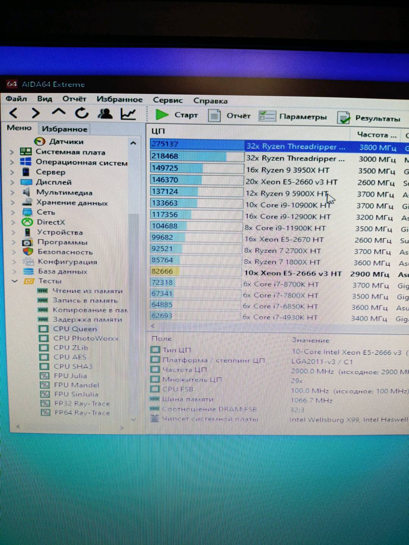409x545 pixels.
Task: Select the 218468 score bar row
Action: 197,156
